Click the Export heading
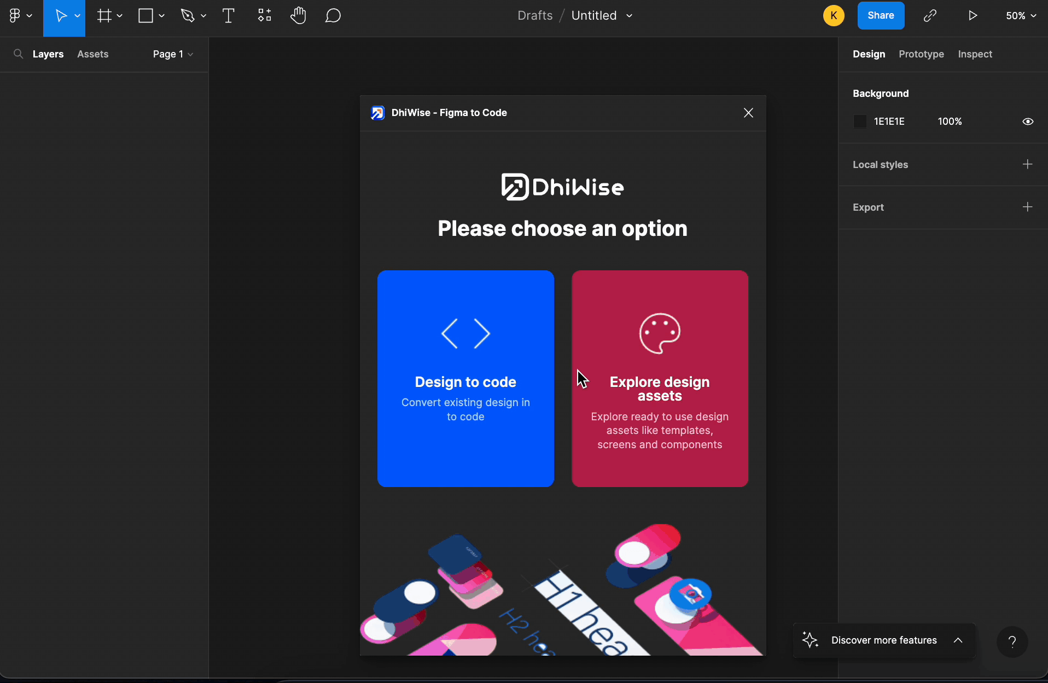Image resolution: width=1048 pixels, height=683 pixels. (868, 207)
